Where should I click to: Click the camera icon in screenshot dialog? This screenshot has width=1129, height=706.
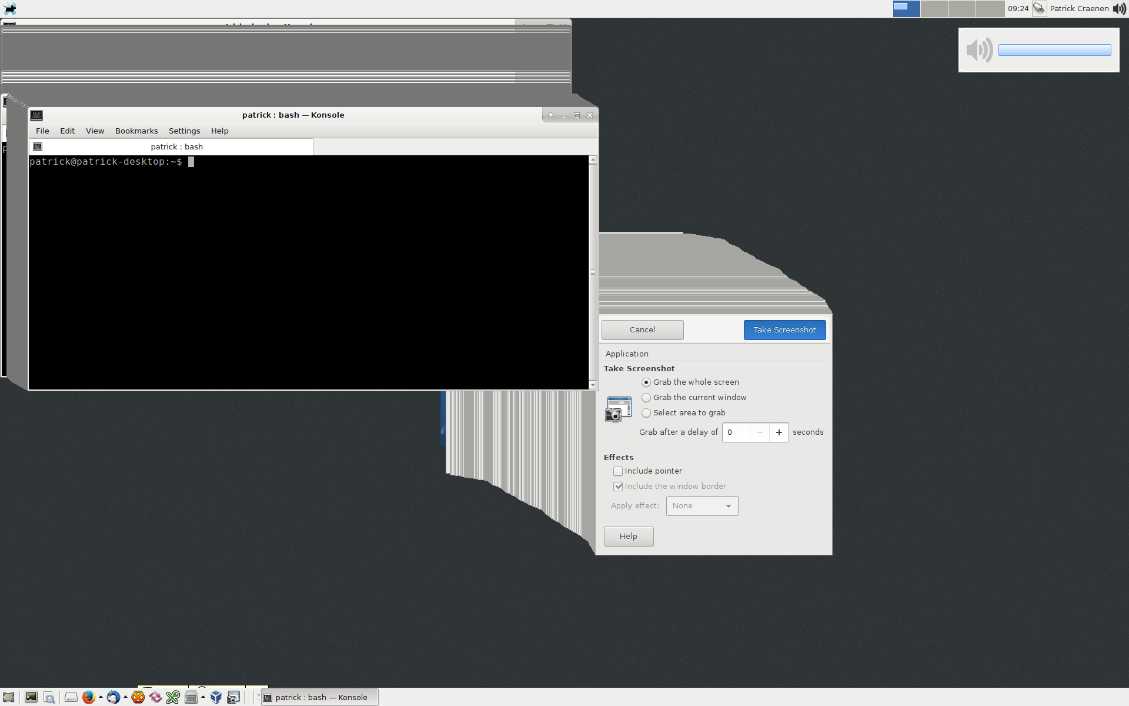618,408
